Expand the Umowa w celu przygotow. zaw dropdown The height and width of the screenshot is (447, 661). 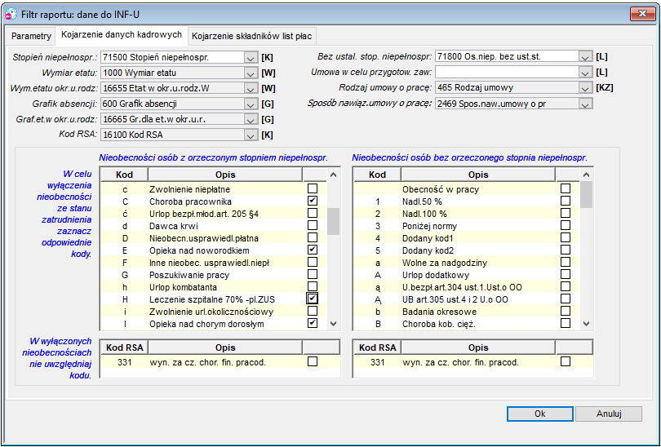(x=585, y=73)
